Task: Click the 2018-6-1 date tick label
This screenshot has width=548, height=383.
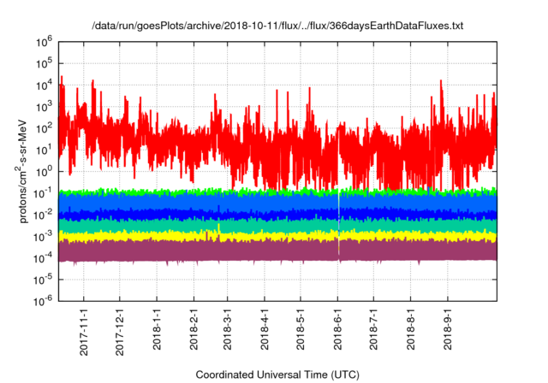Action: 337,328
